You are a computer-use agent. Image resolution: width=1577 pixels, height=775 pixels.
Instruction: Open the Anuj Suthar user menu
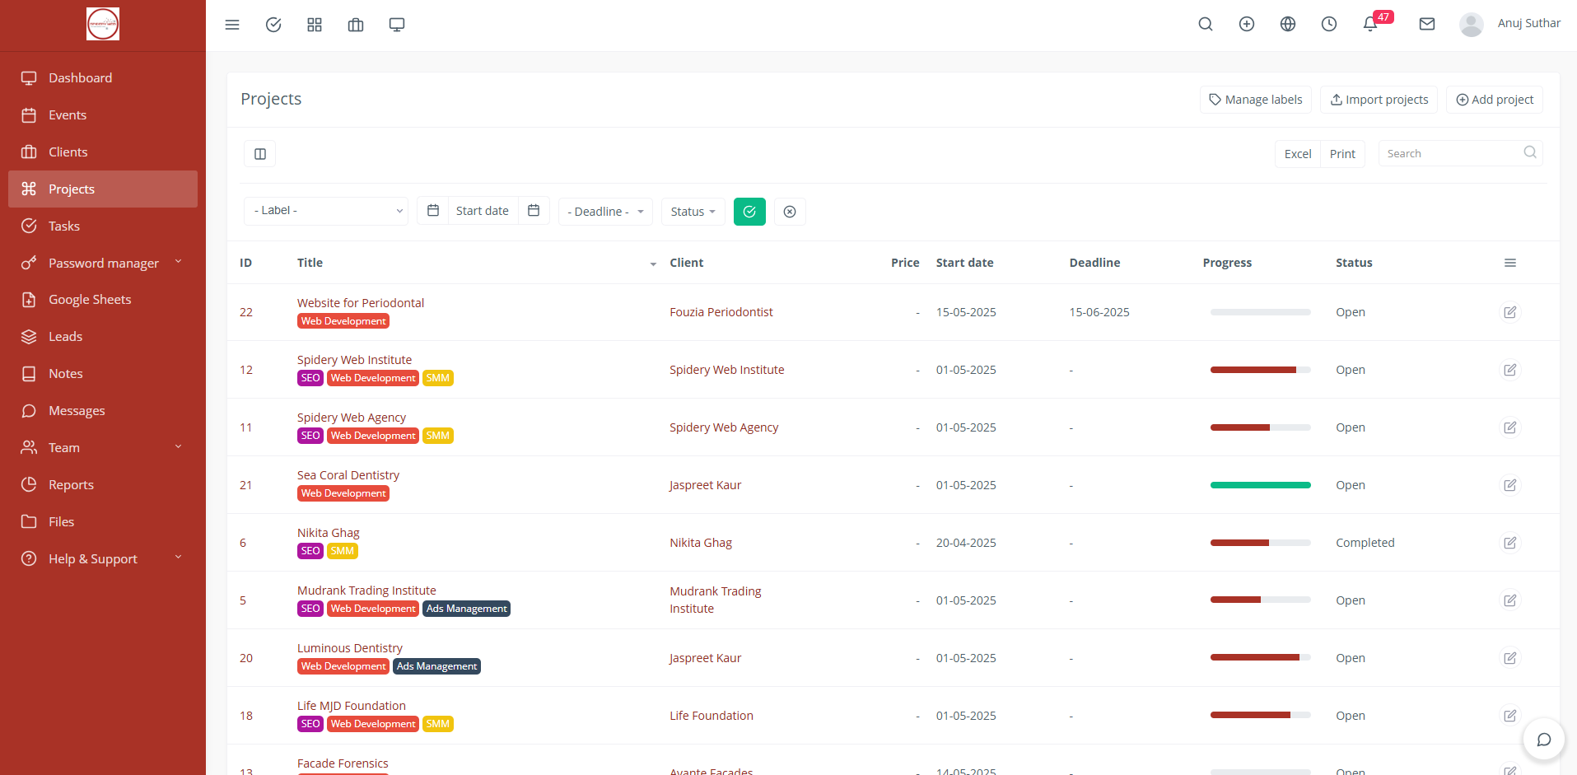pyautogui.click(x=1510, y=24)
